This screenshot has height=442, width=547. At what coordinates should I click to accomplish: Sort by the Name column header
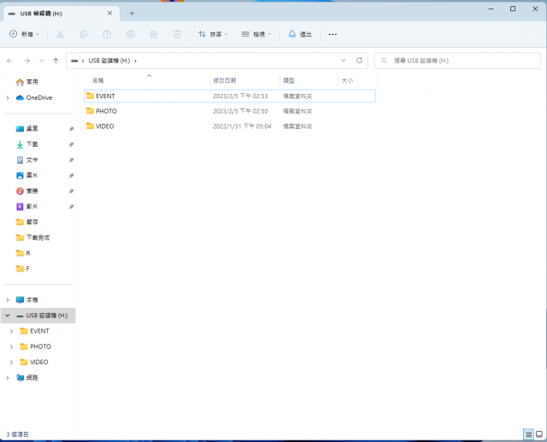pyautogui.click(x=146, y=80)
